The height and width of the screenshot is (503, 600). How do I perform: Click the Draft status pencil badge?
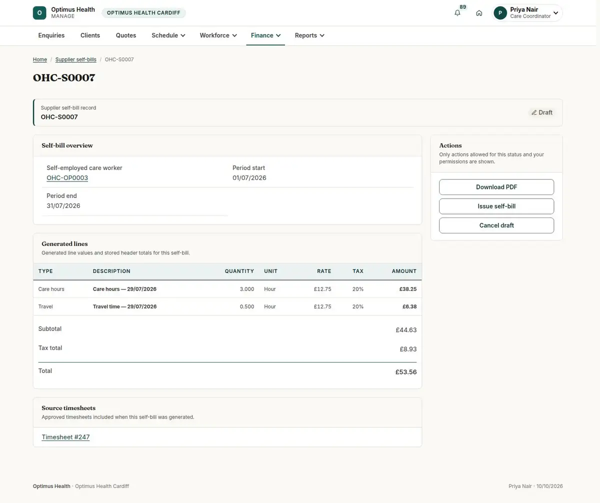point(542,112)
